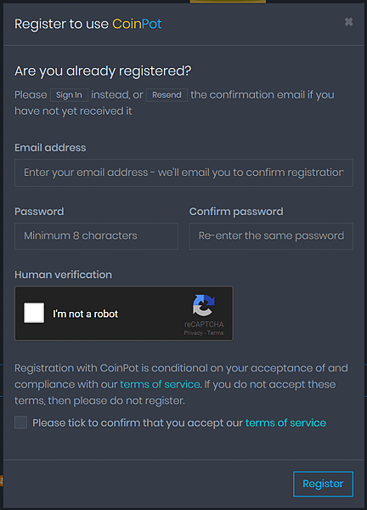Focus the Email address field
Viewport: 367px width, 510px height.
(x=183, y=173)
